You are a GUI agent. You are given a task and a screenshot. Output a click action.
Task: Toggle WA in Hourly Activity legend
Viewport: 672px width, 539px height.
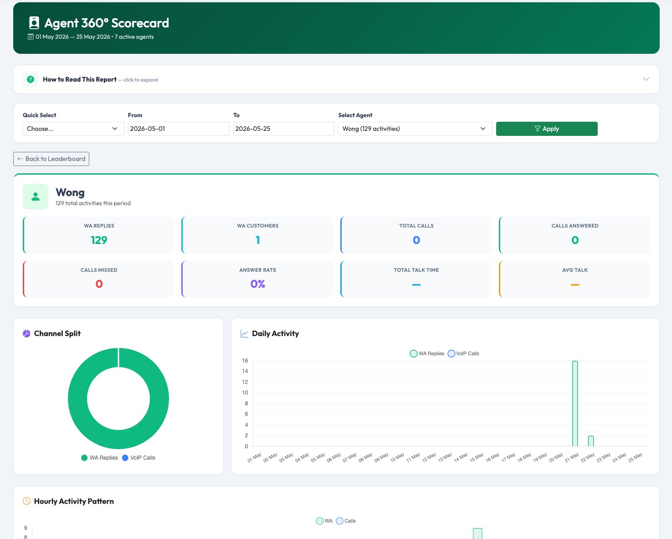324,521
